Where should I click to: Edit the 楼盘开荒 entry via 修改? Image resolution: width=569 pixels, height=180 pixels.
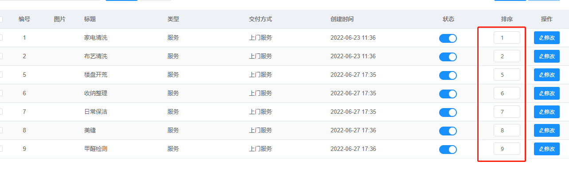tap(547, 75)
